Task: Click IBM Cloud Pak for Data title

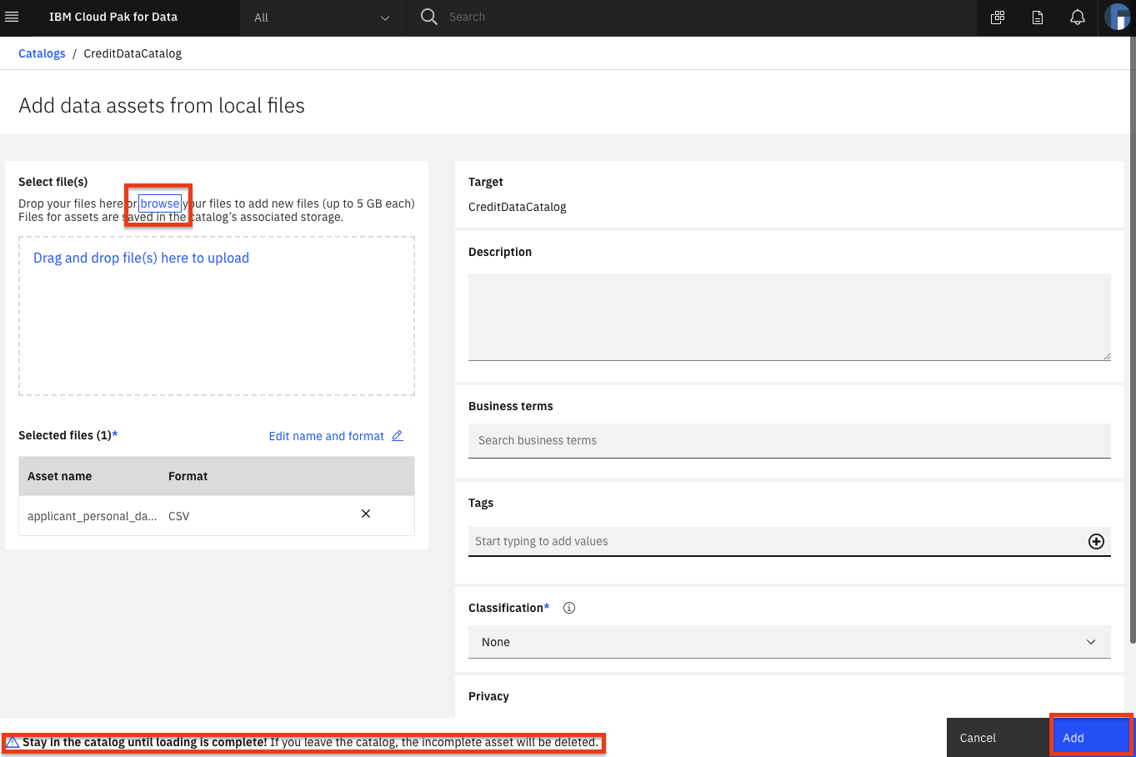Action: [x=113, y=17]
